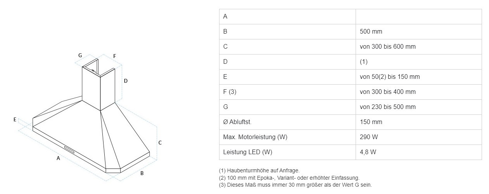Viewport: 489px width, 194px height.
Task: Click dimension label G above the chimney
Action: [x=80, y=55]
